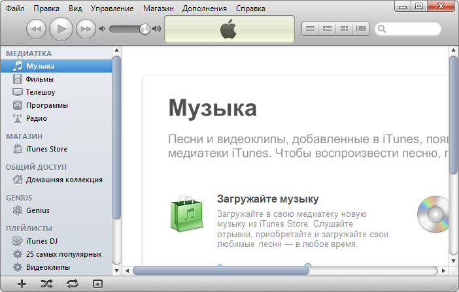Click the Apple logo status display
The width and height of the screenshot is (459, 292).
(x=229, y=29)
